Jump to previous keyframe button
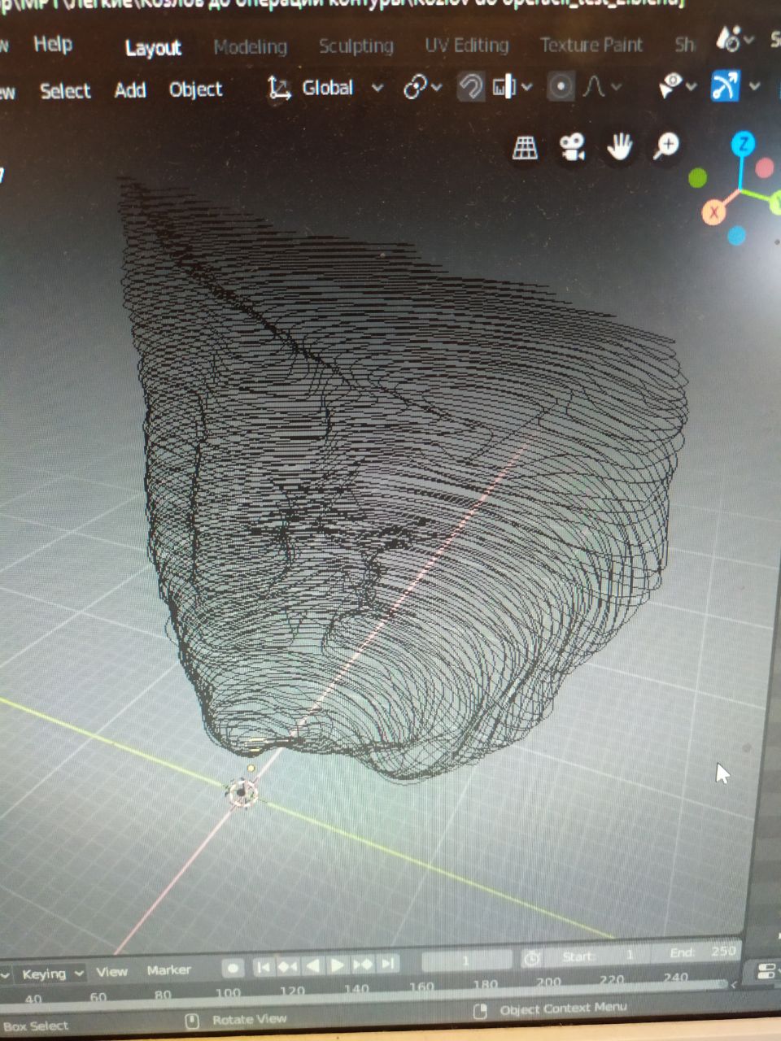 288,966
